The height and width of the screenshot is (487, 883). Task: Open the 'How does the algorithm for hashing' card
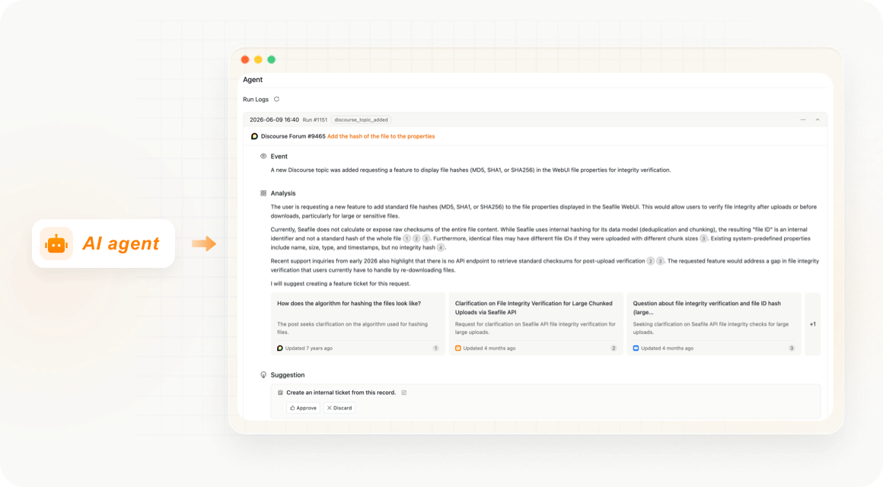(358, 324)
